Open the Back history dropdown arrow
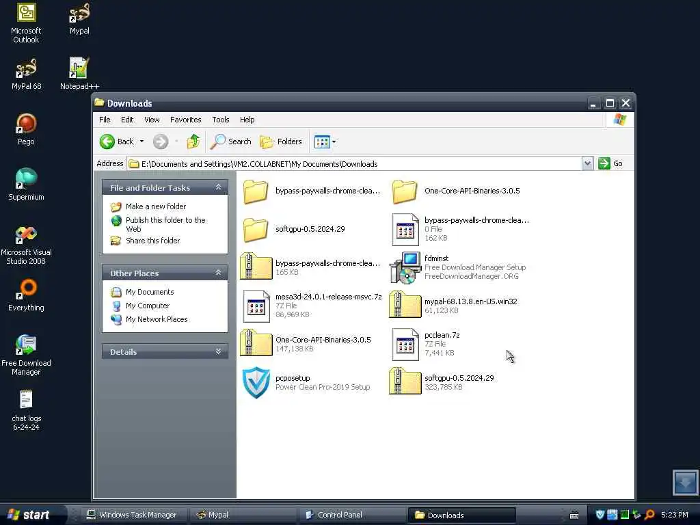Image resolution: width=700 pixels, height=525 pixels. click(142, 142)
